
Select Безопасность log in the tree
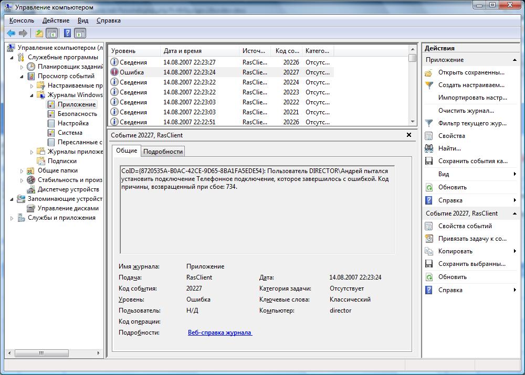[x=77, y=114]
